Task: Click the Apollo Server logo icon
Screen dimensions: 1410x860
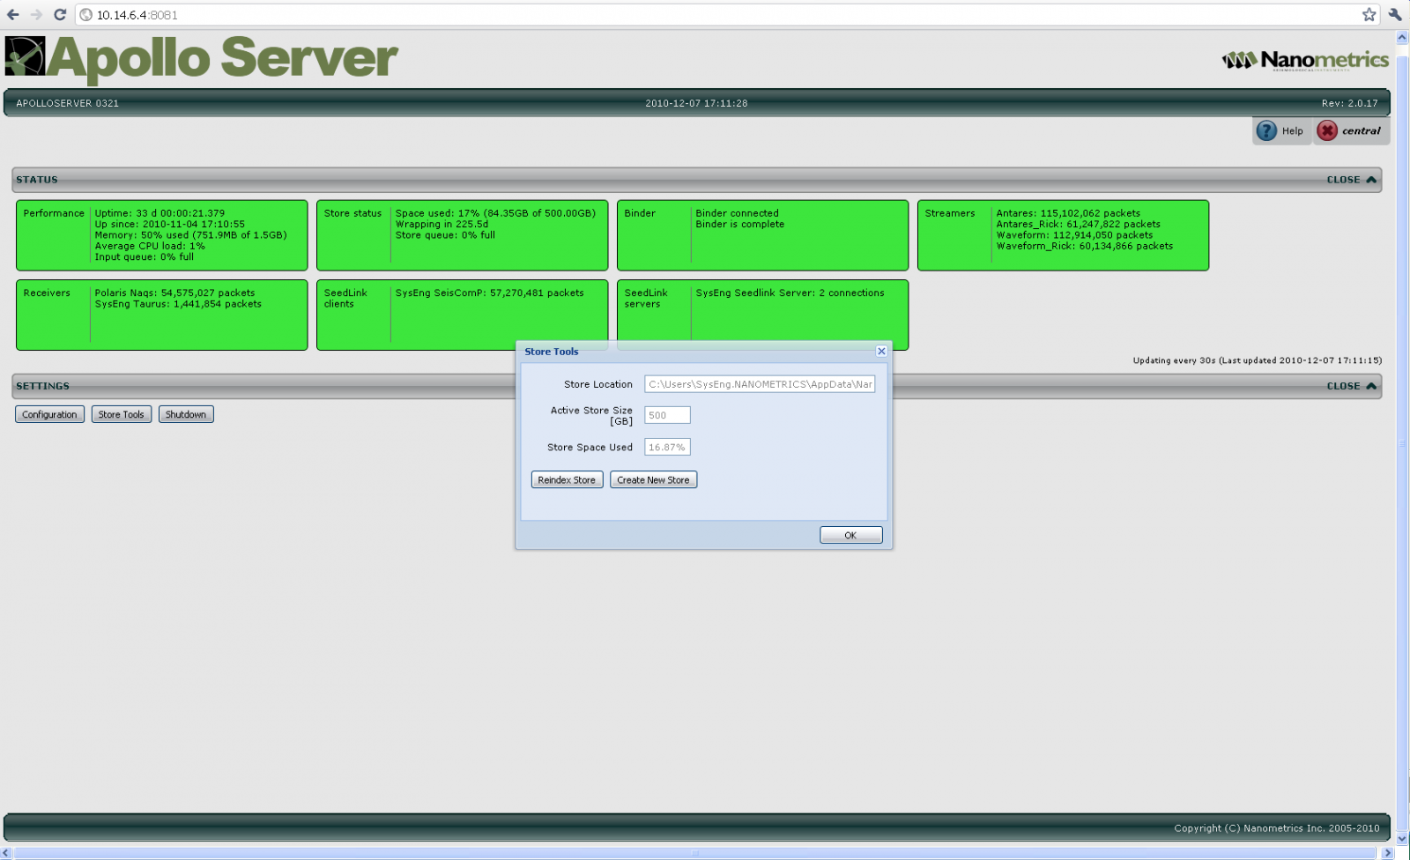Action: coord(25,56)
